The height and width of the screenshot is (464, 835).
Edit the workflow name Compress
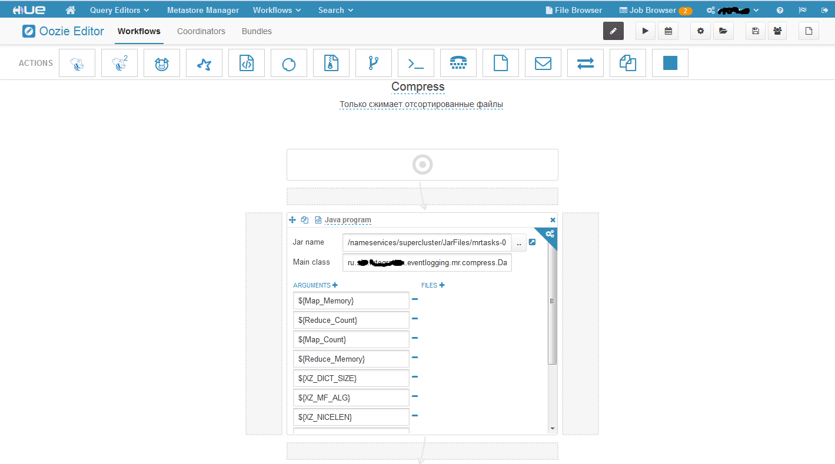click(x=418, y=87)
